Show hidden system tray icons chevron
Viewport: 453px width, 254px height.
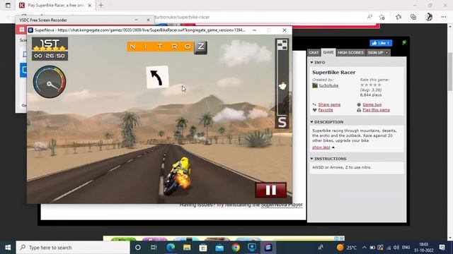[x=364, y=248]
